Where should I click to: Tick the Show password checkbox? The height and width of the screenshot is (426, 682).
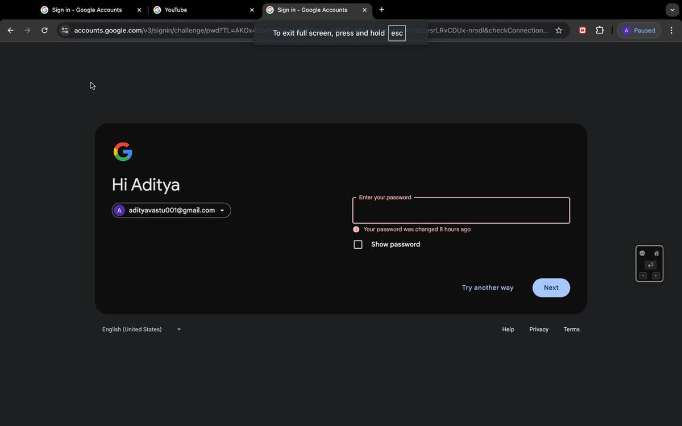tap(358, 244)
